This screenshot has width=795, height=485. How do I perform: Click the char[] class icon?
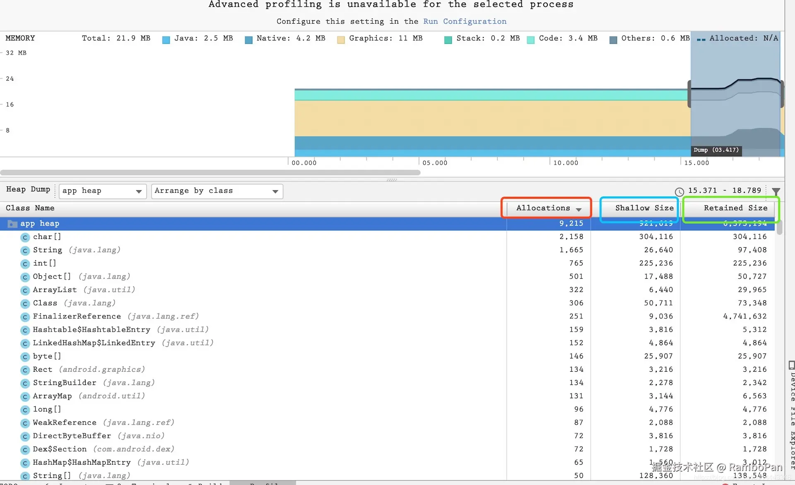pyautogui.click(x=25, y=237)
